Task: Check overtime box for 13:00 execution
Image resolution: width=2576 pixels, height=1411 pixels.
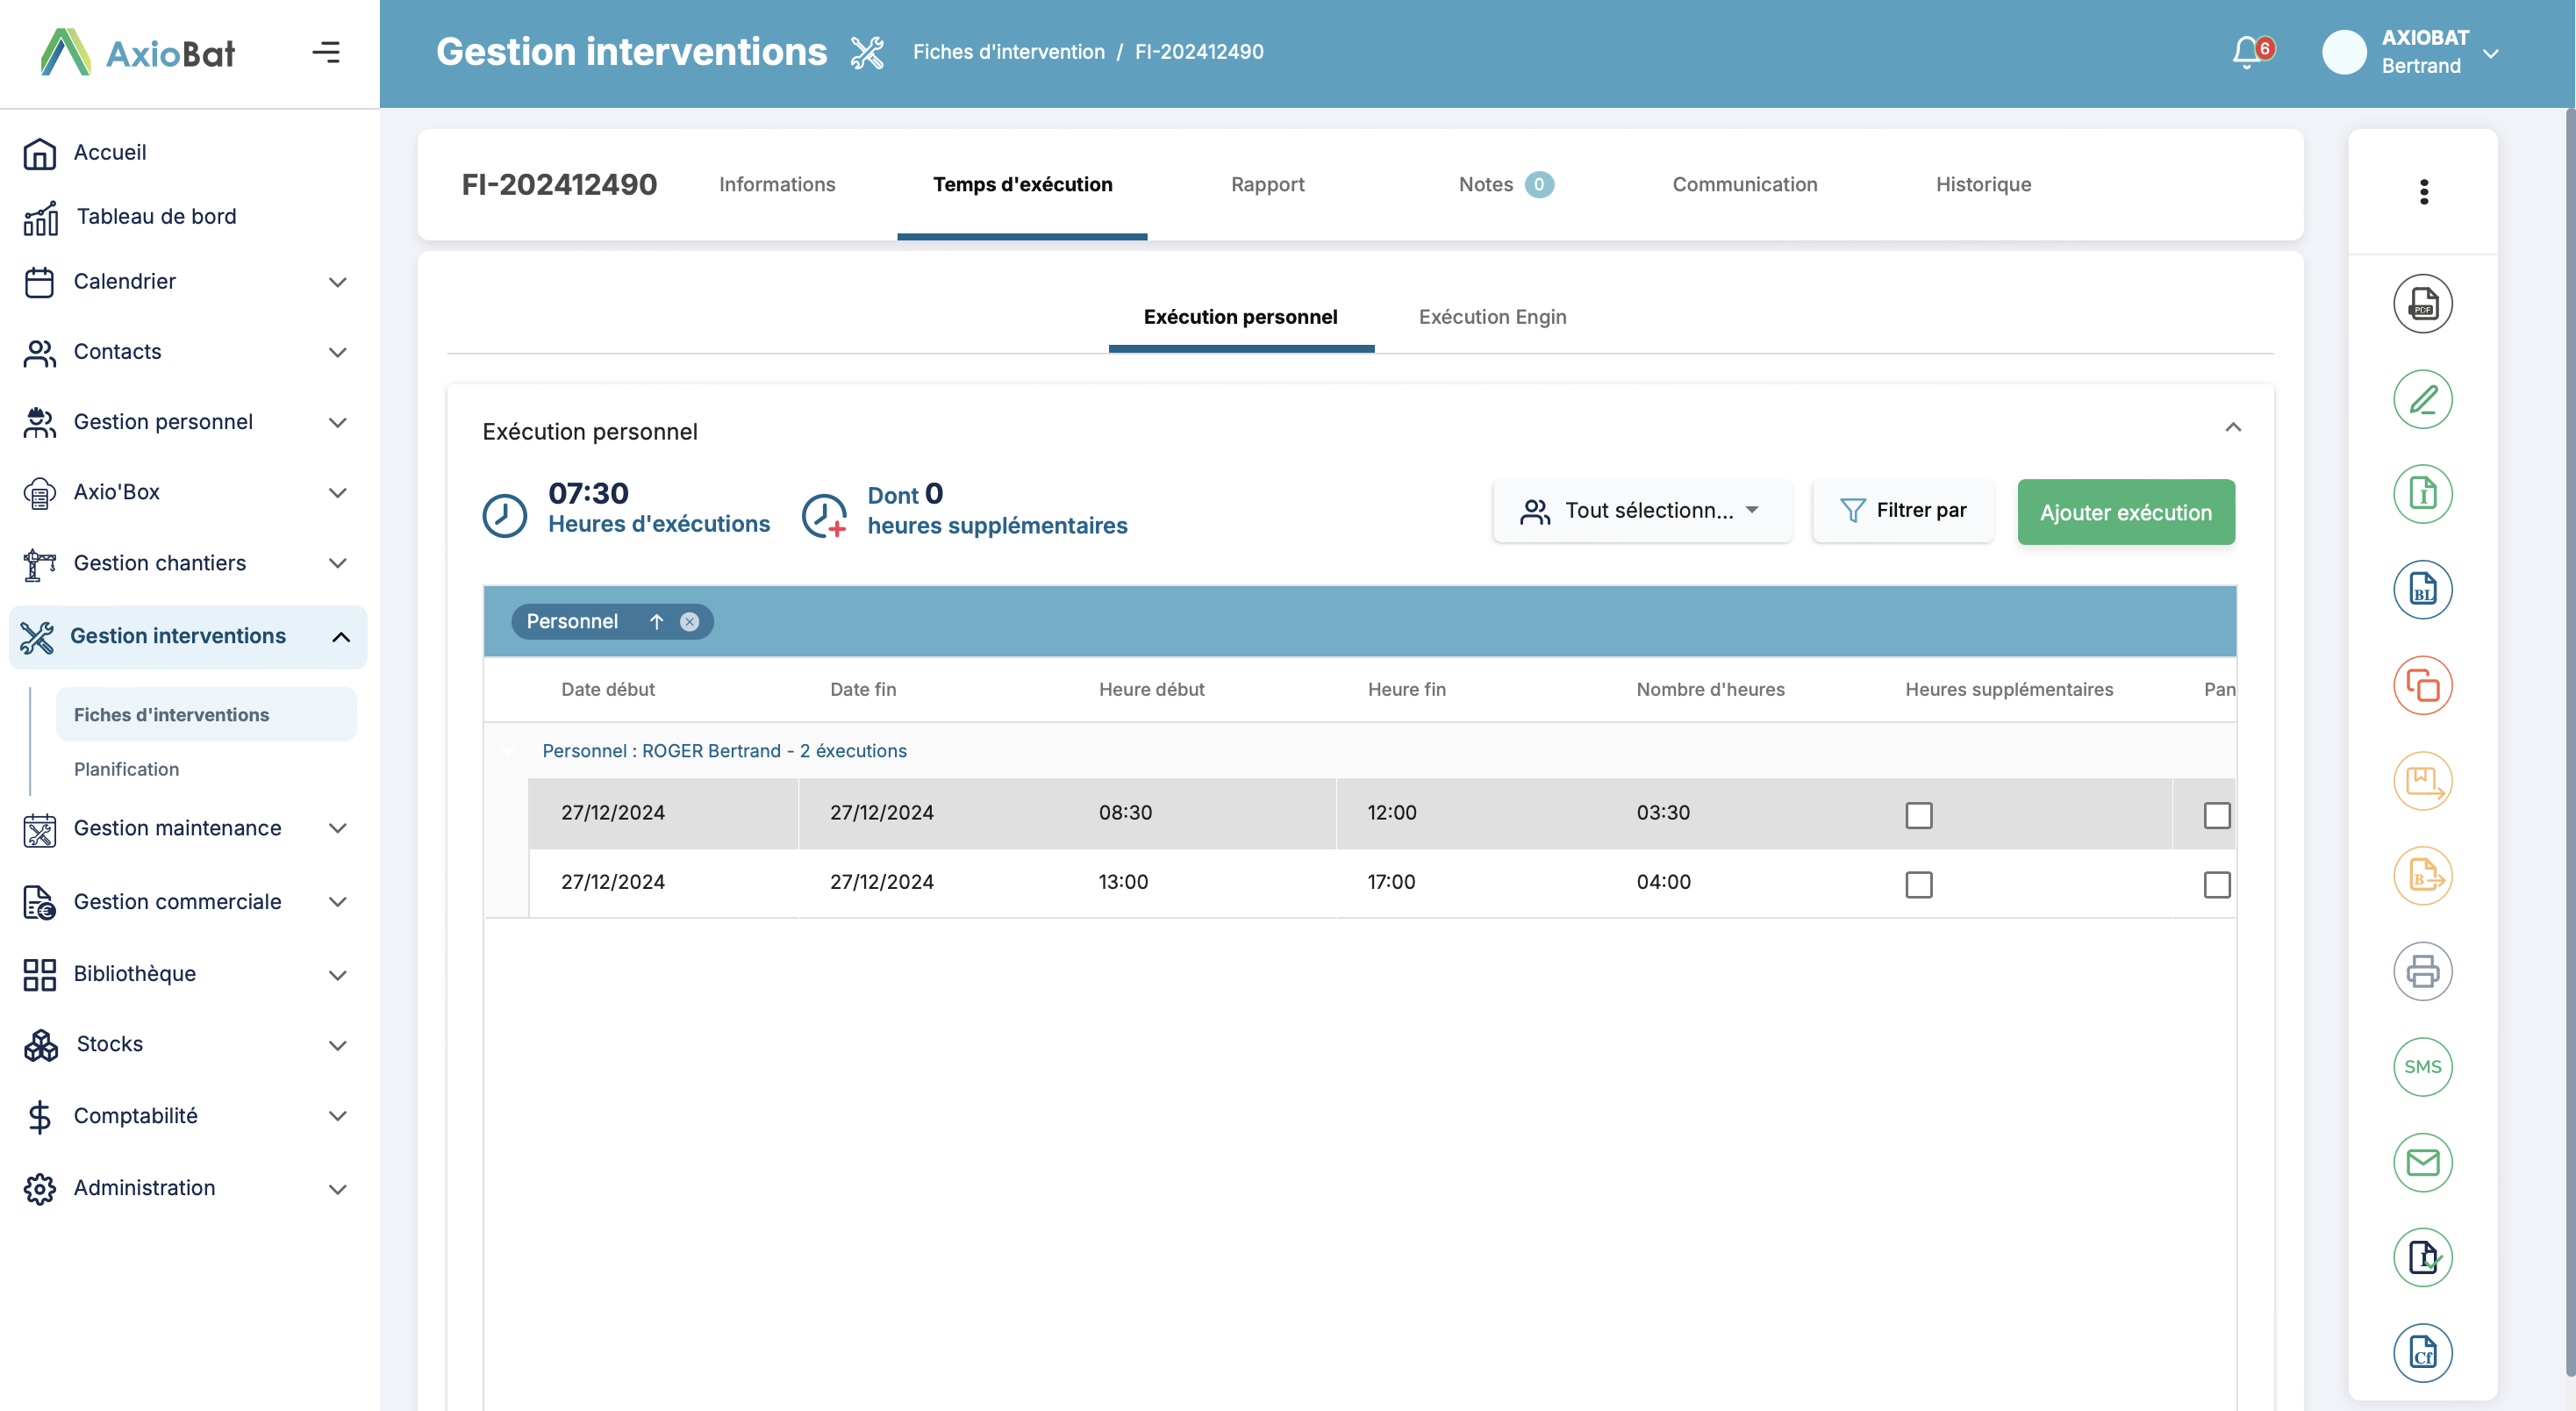Action: 1918,884
